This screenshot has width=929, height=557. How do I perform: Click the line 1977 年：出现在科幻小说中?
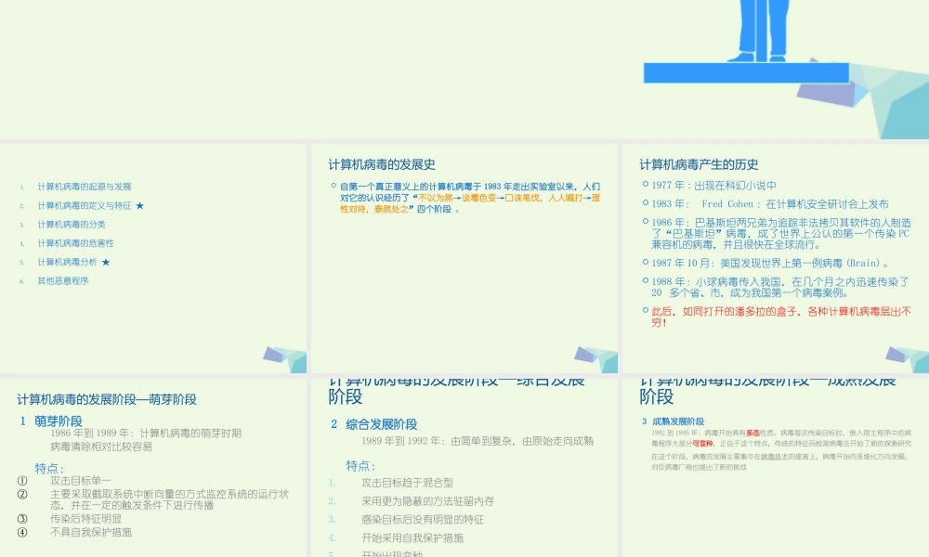tap(713, 186)
